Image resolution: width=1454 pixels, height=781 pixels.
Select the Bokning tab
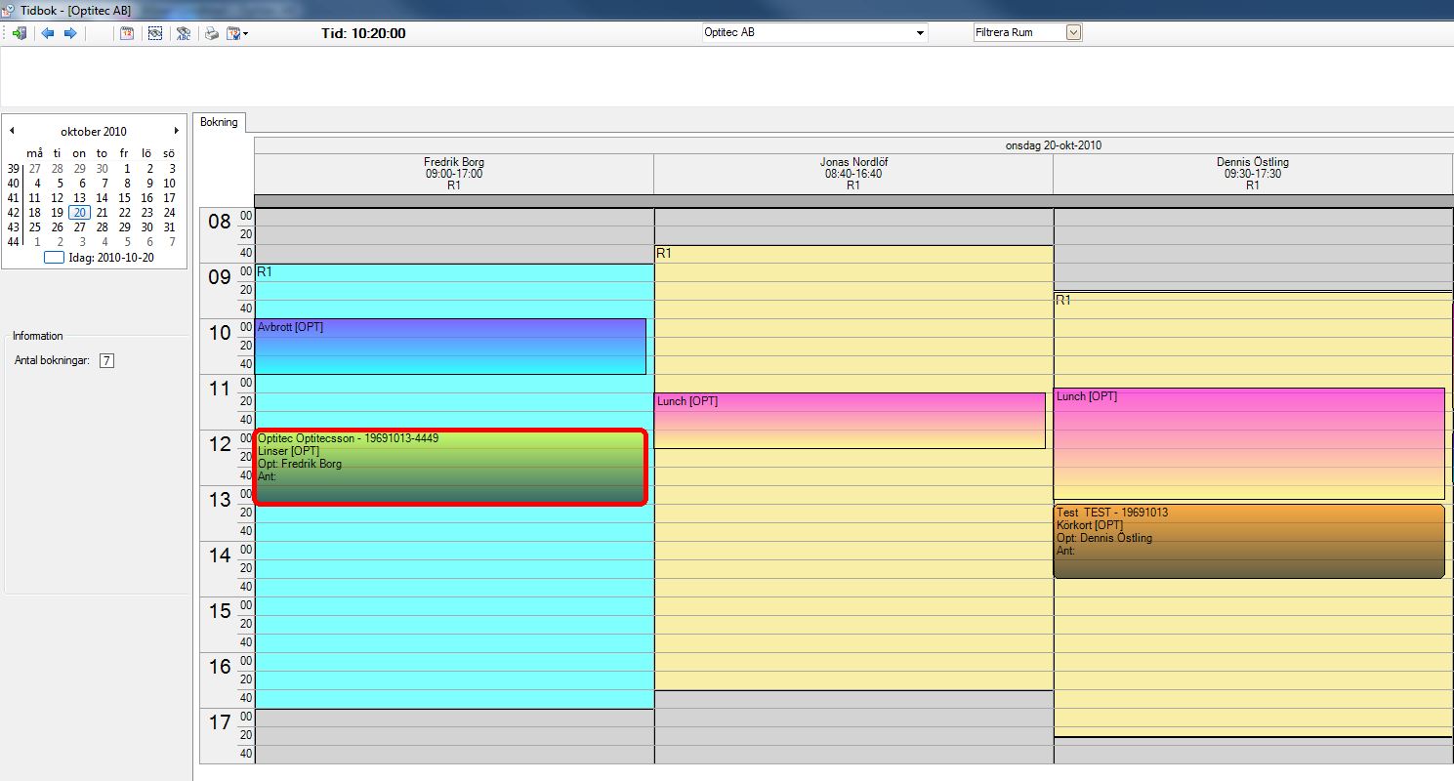point(219,122)
